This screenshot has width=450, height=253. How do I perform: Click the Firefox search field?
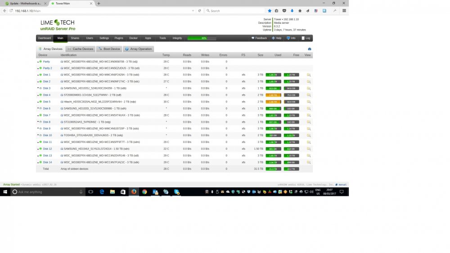[235, 11]
